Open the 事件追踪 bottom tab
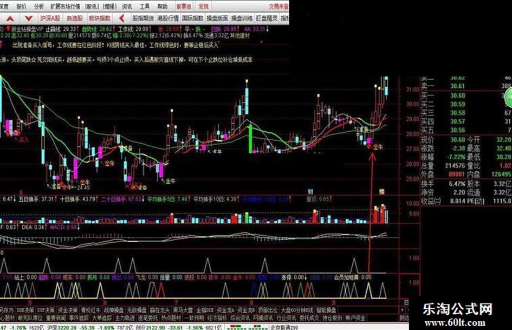This screenshot has width=512, height=330. coord(79,318)
